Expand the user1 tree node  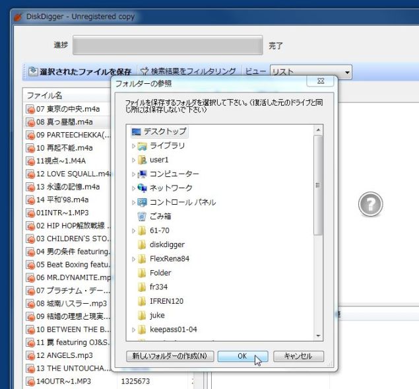pos(133,160)
